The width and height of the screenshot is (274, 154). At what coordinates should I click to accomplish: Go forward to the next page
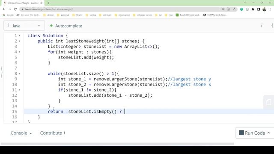[x=9, y=9]
